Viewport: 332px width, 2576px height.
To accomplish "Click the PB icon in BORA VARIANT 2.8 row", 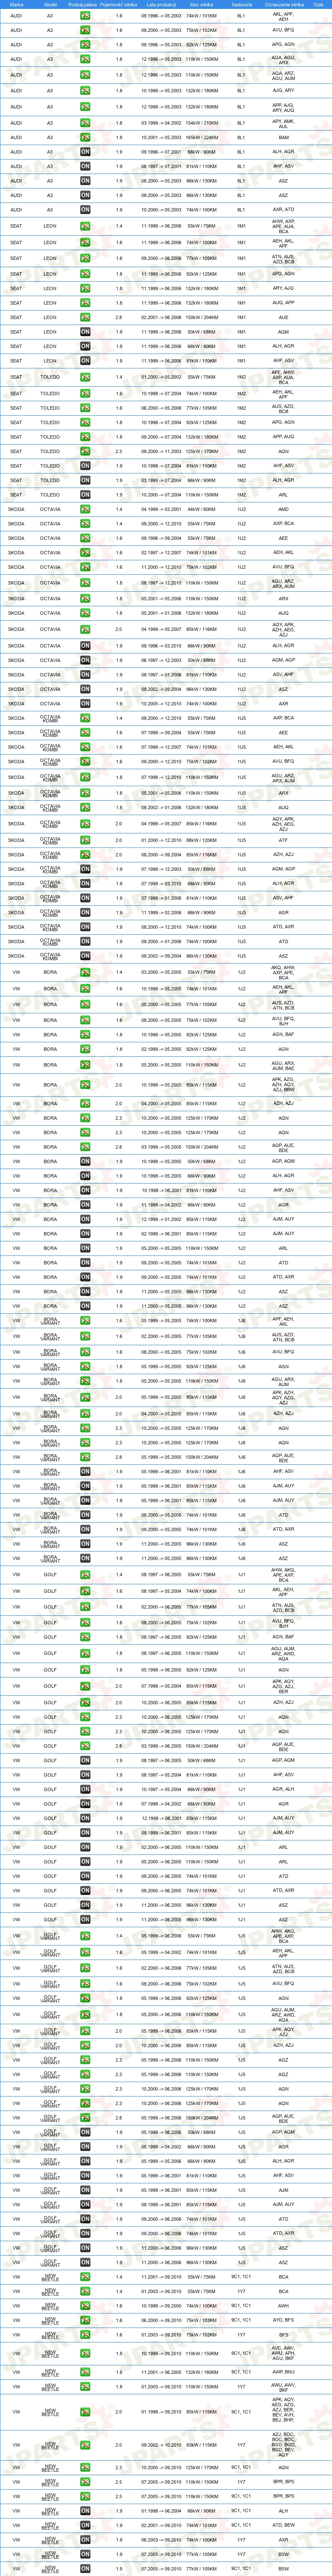I will 85,1457.
